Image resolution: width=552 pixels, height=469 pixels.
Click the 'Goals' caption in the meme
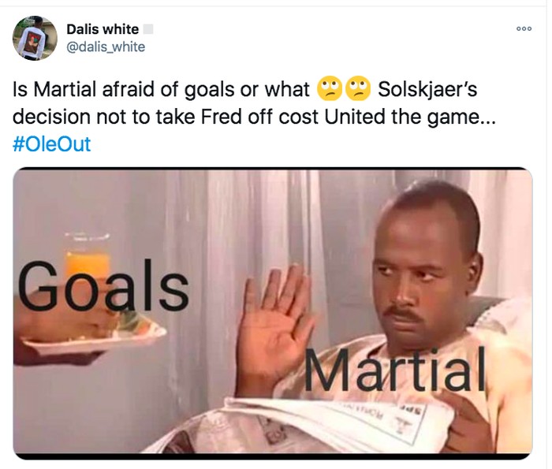pos(103,285)
